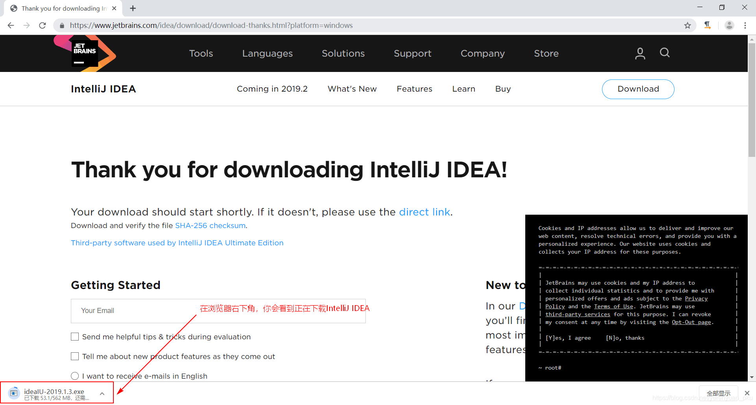The width and height of the screenshot is (756, 405).
Task: Open SHA-256 checksum link
Action: pyautogui.click(x=210, y=226)
